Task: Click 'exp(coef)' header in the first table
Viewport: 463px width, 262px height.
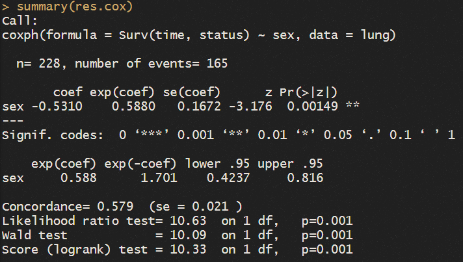Action: click(122, 93)
